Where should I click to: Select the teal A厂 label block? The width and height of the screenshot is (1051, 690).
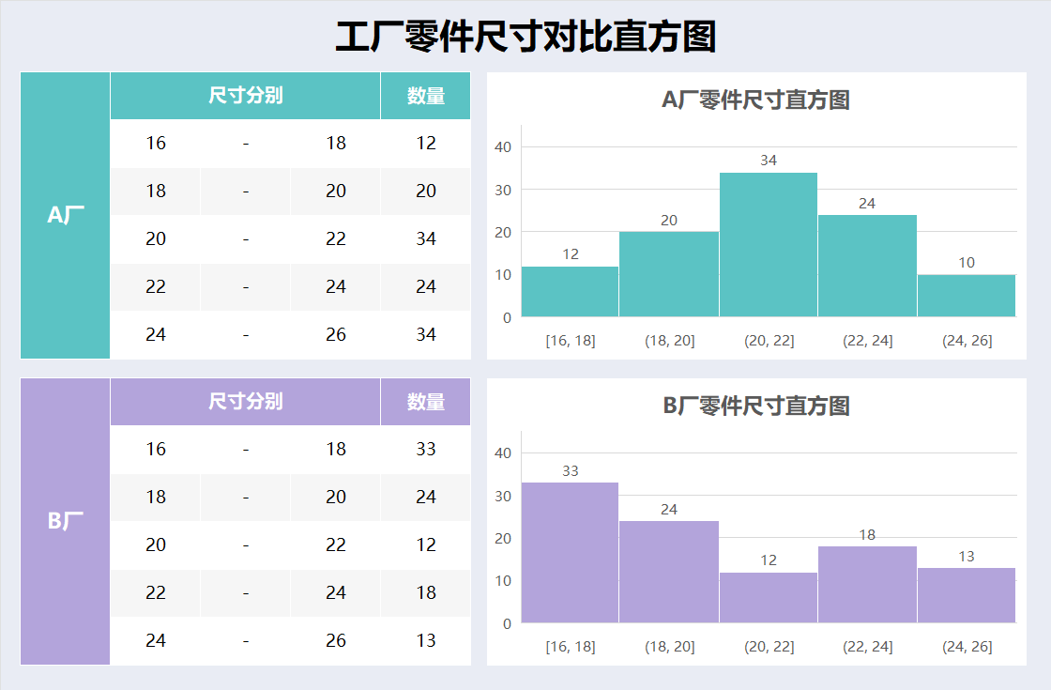coord(66,215)
